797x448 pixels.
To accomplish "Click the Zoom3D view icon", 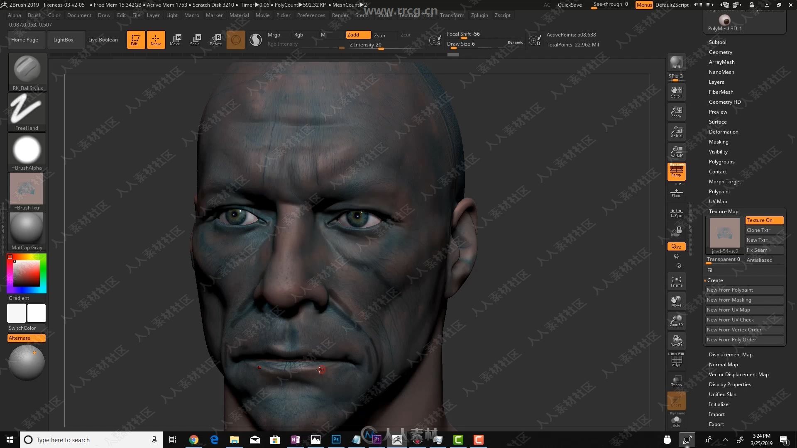I will tap(676, 321).
